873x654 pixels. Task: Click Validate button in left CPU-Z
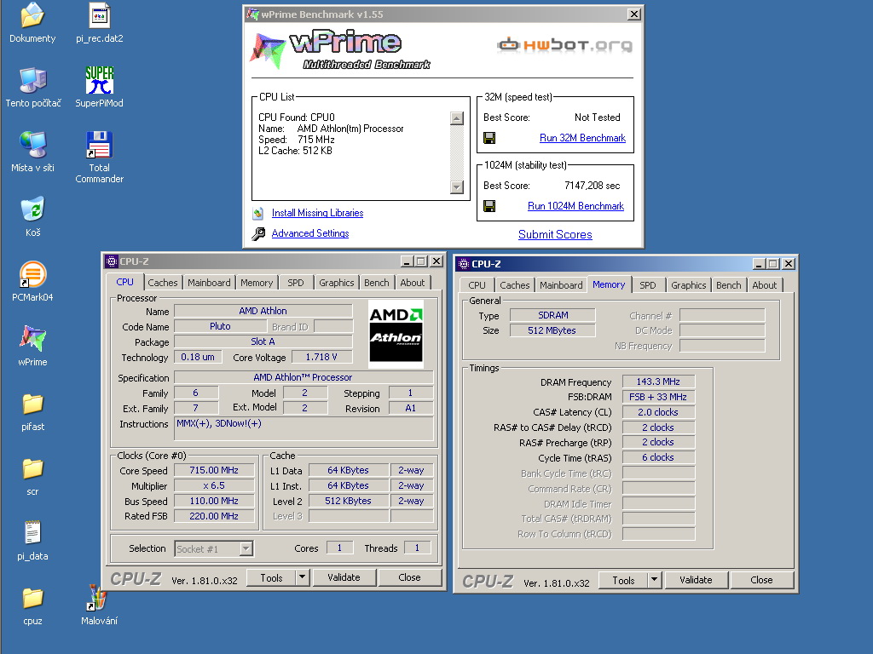pos(344,577)
